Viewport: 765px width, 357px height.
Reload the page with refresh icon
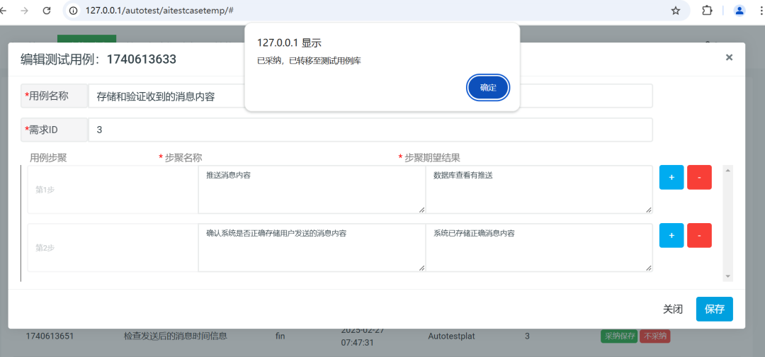[47, 10]
